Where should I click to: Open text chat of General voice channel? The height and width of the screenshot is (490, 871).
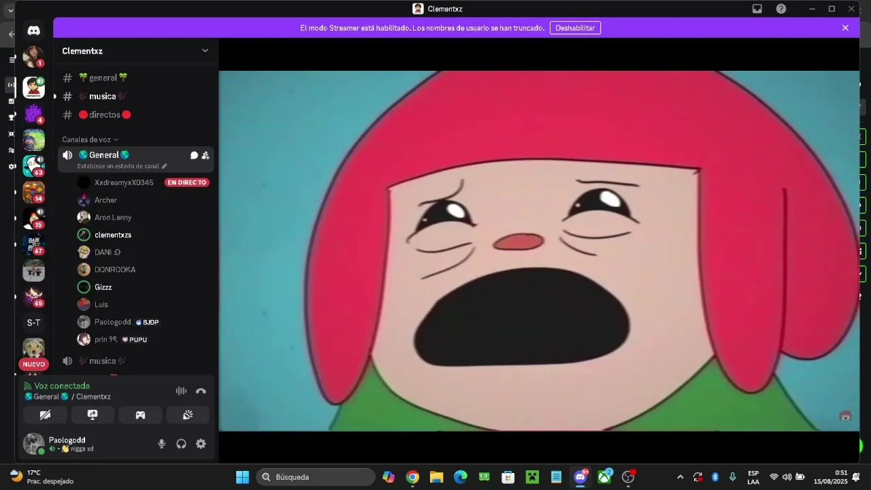coord(194,155)
